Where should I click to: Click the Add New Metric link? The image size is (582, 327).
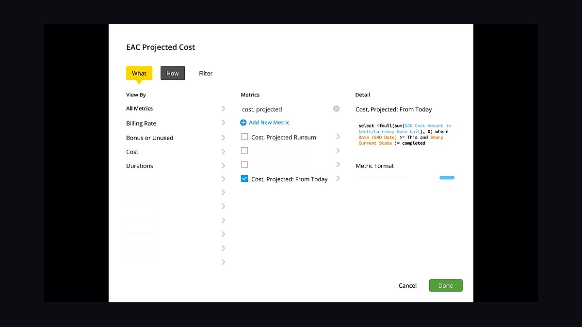point(269,123)
